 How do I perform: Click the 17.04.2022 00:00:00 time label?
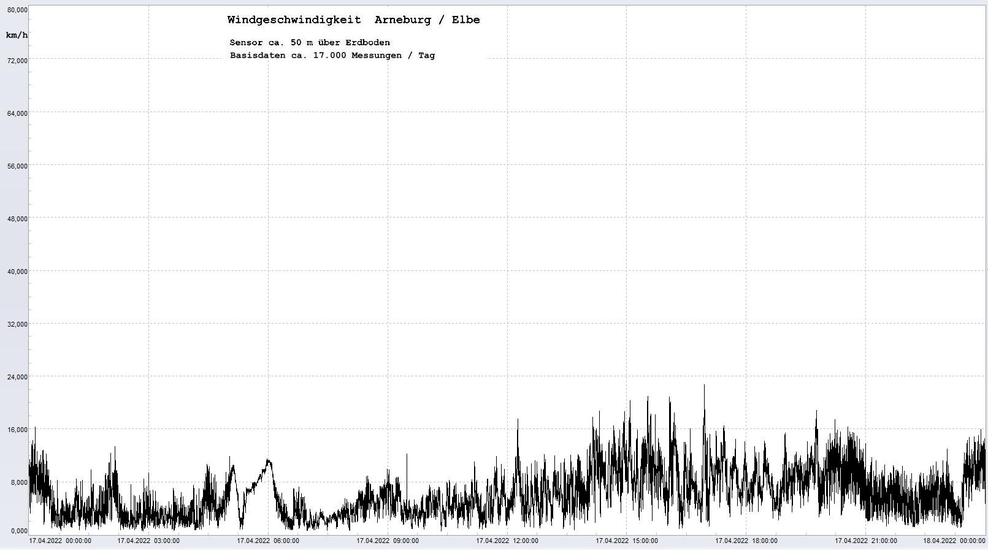click(x=60, y=541)
